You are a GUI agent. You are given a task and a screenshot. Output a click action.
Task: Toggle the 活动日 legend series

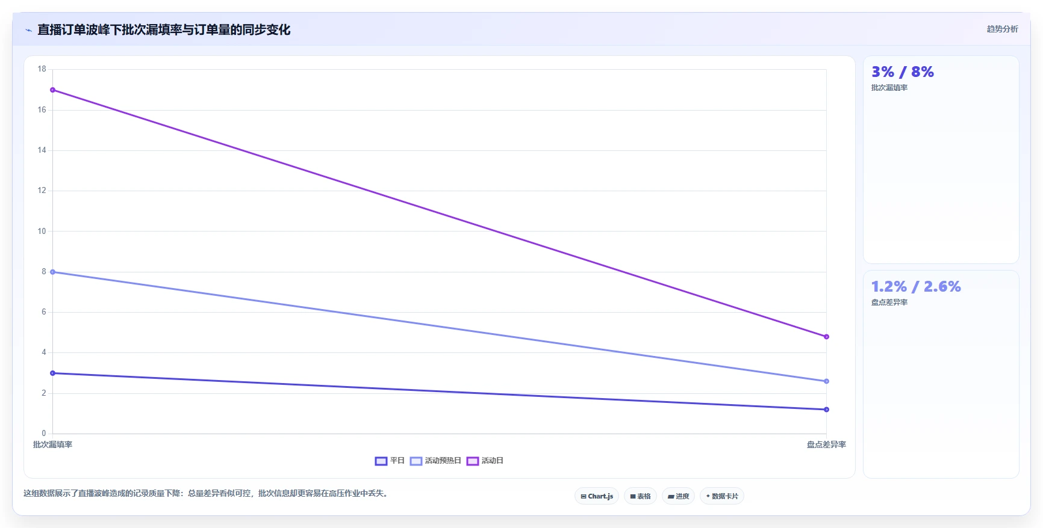[485, 461]
